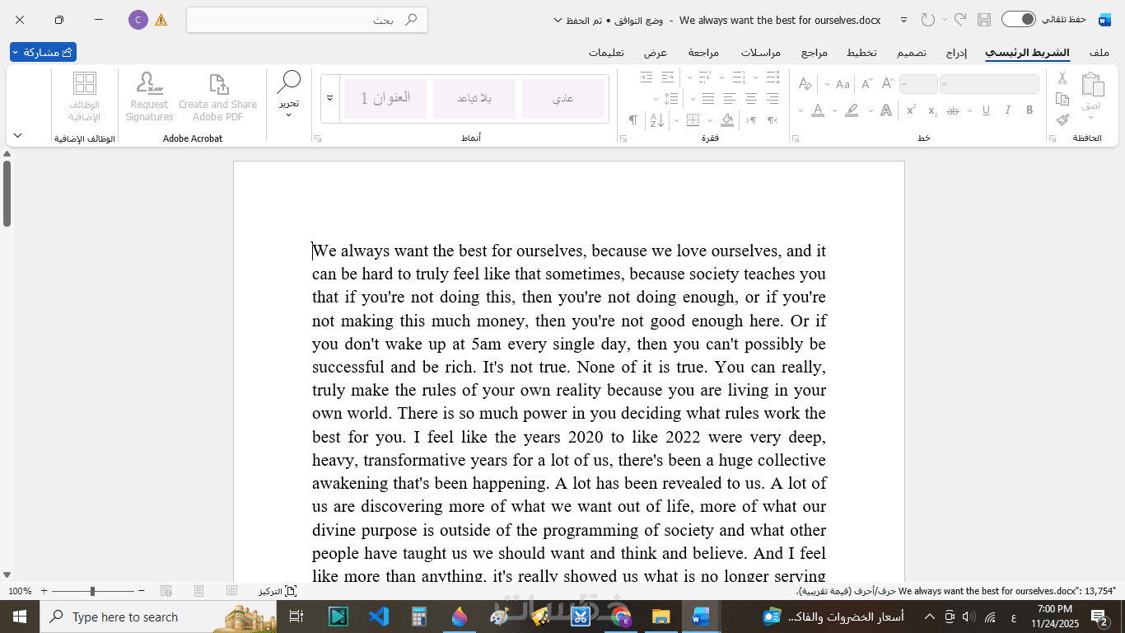Sort text with the A-Z icon
This screenshot has height=633, width=1125.
pos(656,120)
